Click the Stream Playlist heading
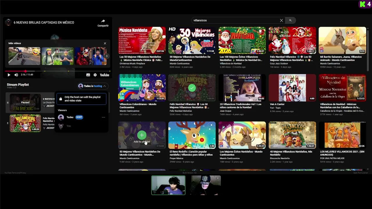The width and height of the screenshot is (372, 209). click(18, 85)
